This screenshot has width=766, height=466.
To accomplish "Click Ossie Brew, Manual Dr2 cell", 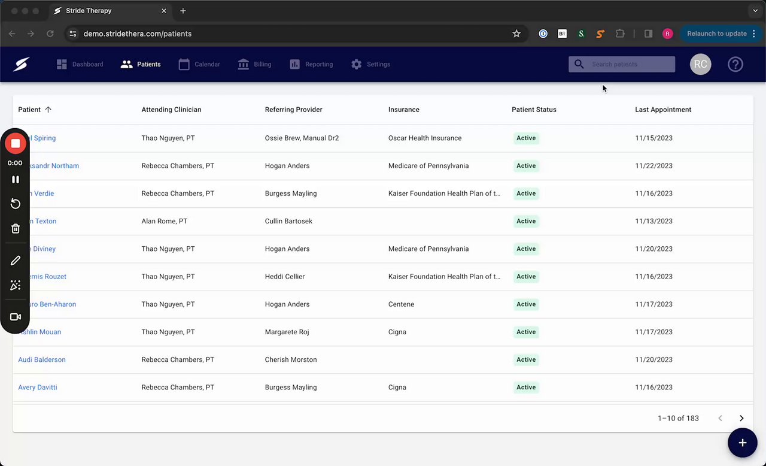I will tap(302, 138).
